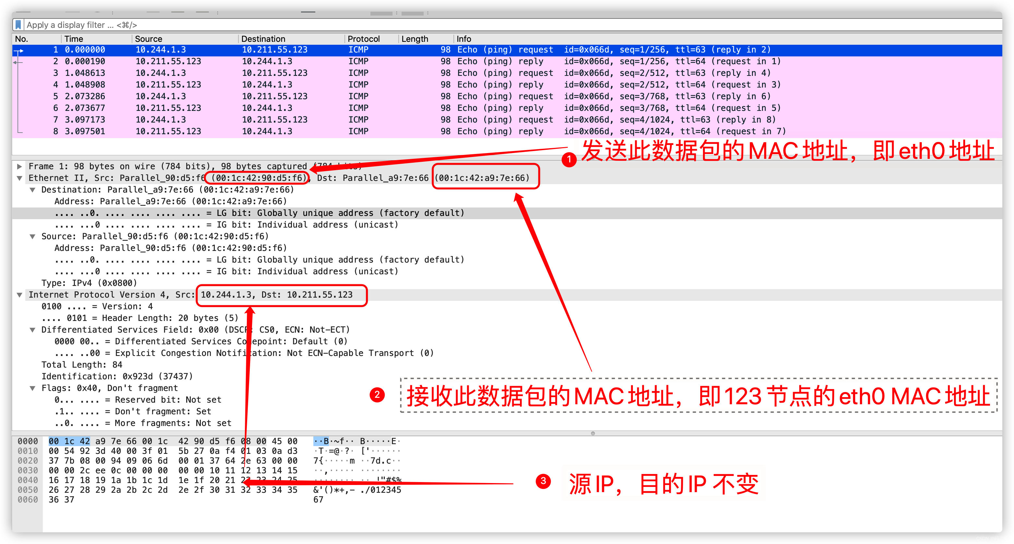1014x544 pixels.
Task: Click the Info column header
Action: click(728, 39)
